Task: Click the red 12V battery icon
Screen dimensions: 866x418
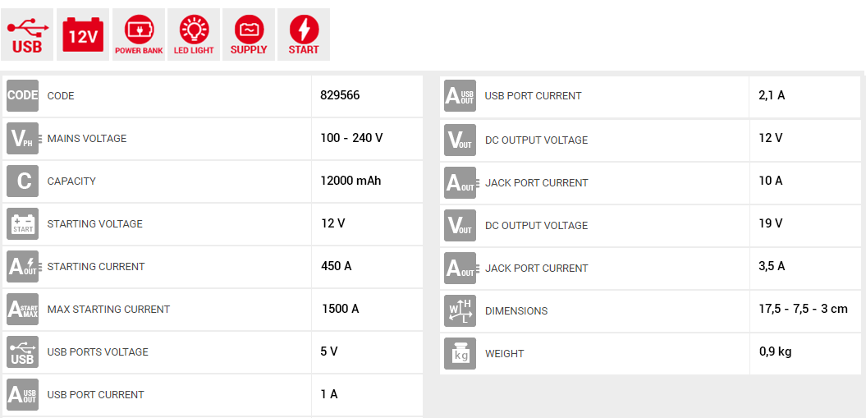Action: (83, 34)
